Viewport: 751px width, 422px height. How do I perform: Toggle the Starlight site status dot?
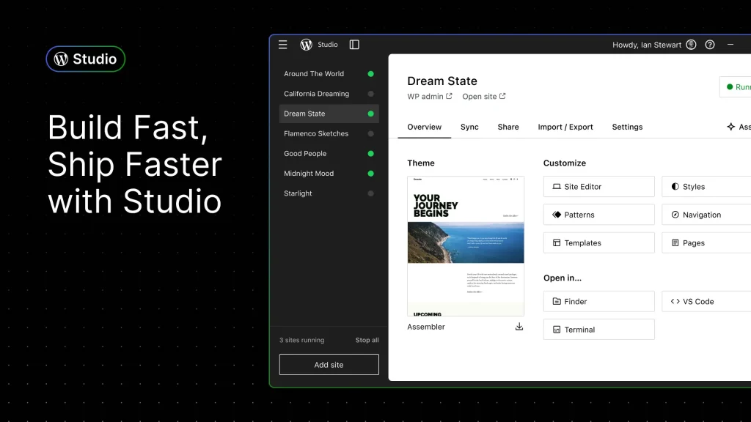370,193
